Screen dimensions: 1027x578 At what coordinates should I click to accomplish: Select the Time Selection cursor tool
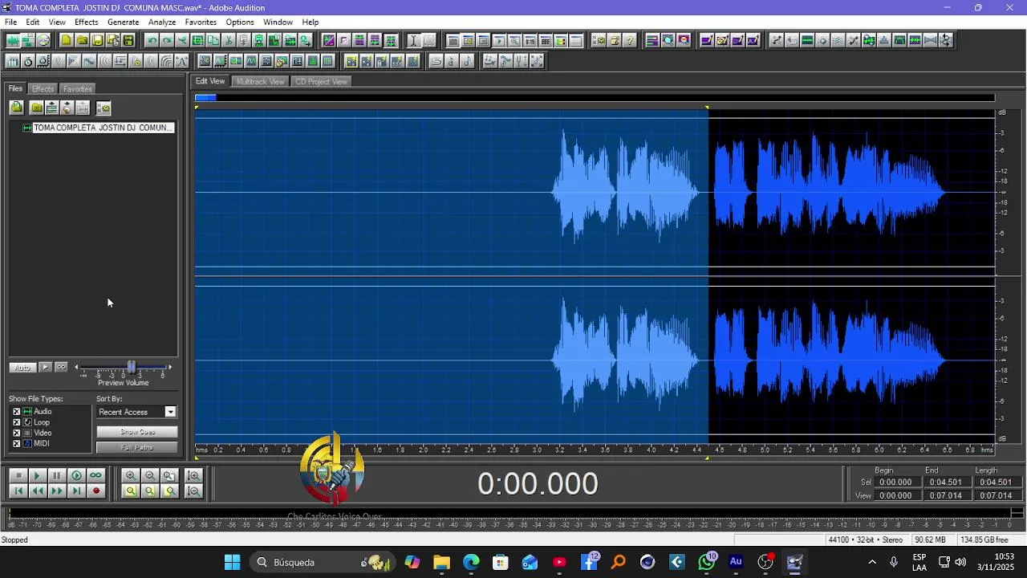(413, 40)
